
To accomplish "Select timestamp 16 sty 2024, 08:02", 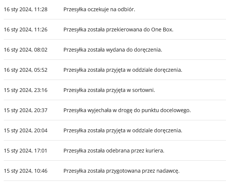I will [25, 50].
